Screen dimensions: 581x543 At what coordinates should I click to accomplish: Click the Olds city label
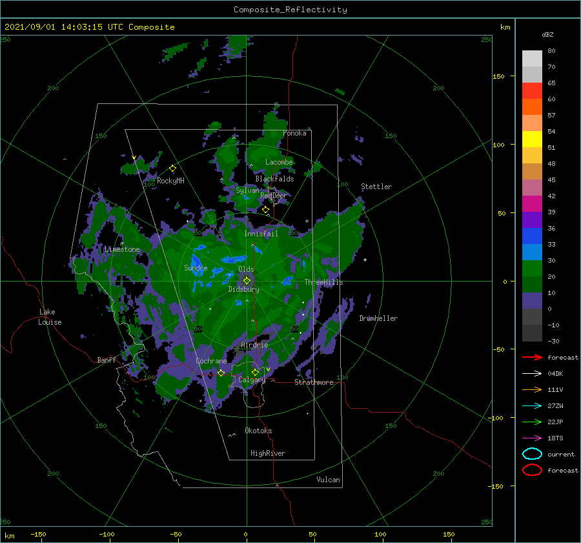(246, 269)
